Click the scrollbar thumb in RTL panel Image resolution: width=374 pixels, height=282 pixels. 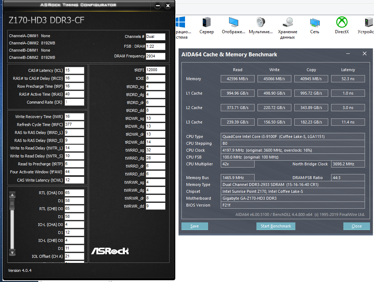tap(12, 204)
